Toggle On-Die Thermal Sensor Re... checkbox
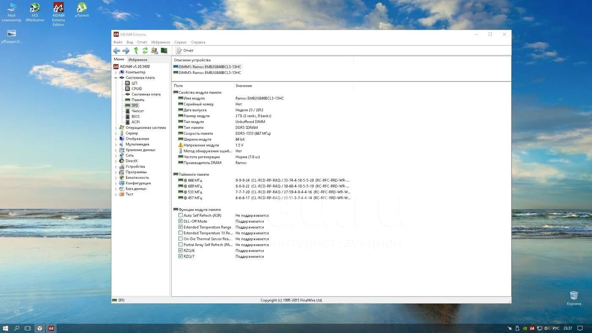Viewport: 592px width, 333px height. pyautogui.click(x=181, y=239)
